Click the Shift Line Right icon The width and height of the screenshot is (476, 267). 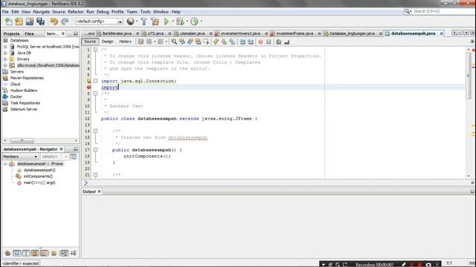click(251, 42)
